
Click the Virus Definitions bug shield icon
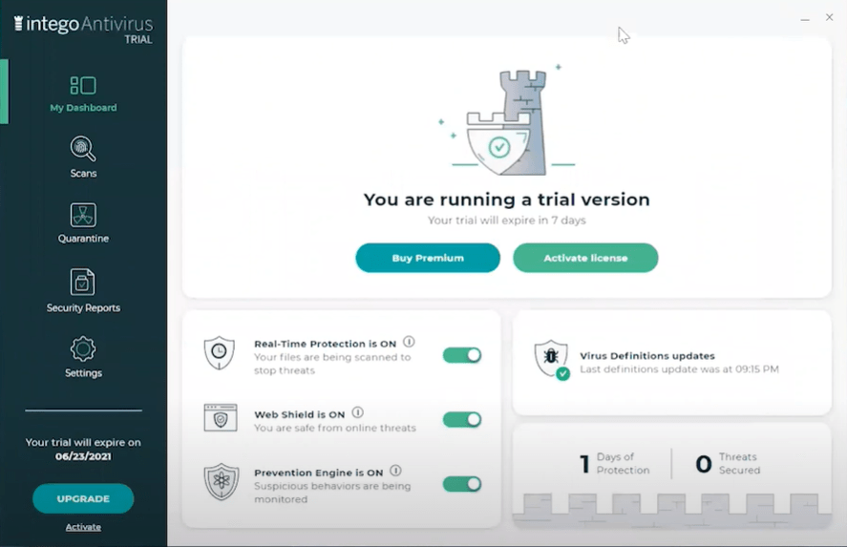pos(552,359)
